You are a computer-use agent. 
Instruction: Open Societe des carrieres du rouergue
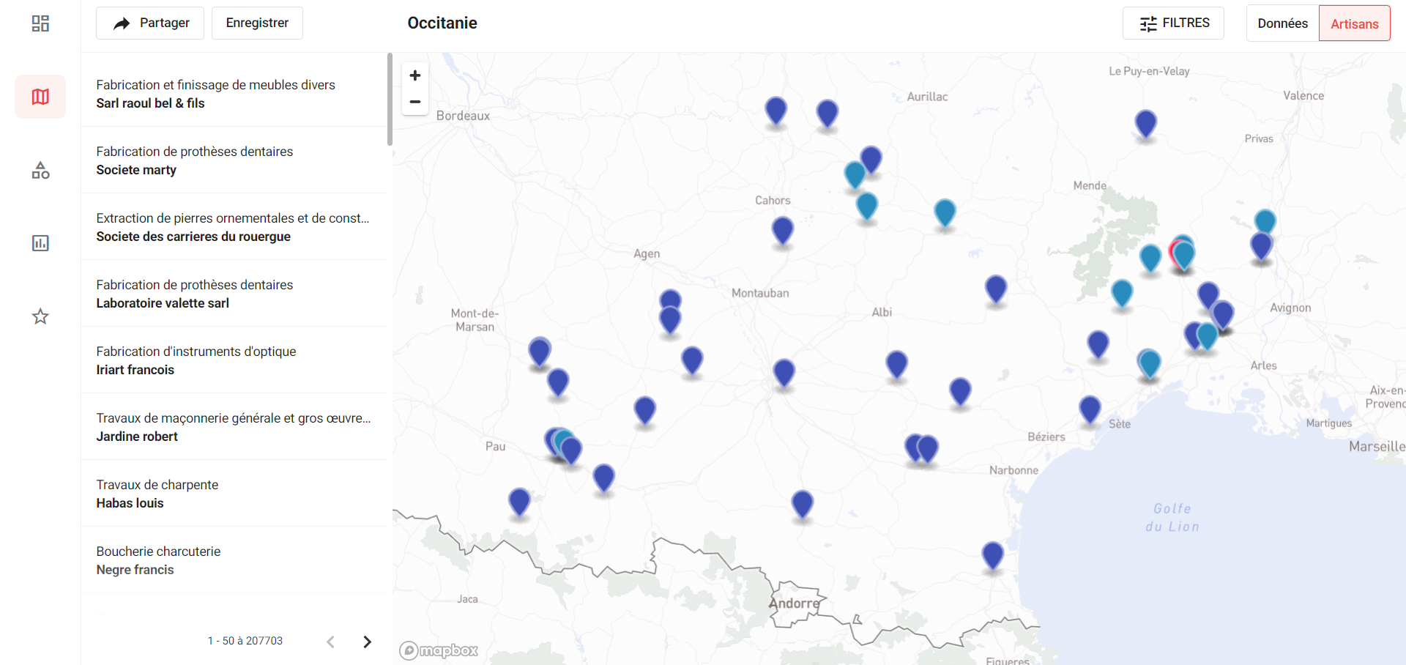coord(234,227)
